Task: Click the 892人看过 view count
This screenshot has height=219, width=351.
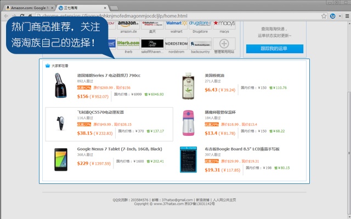Action: pos(85,81)
